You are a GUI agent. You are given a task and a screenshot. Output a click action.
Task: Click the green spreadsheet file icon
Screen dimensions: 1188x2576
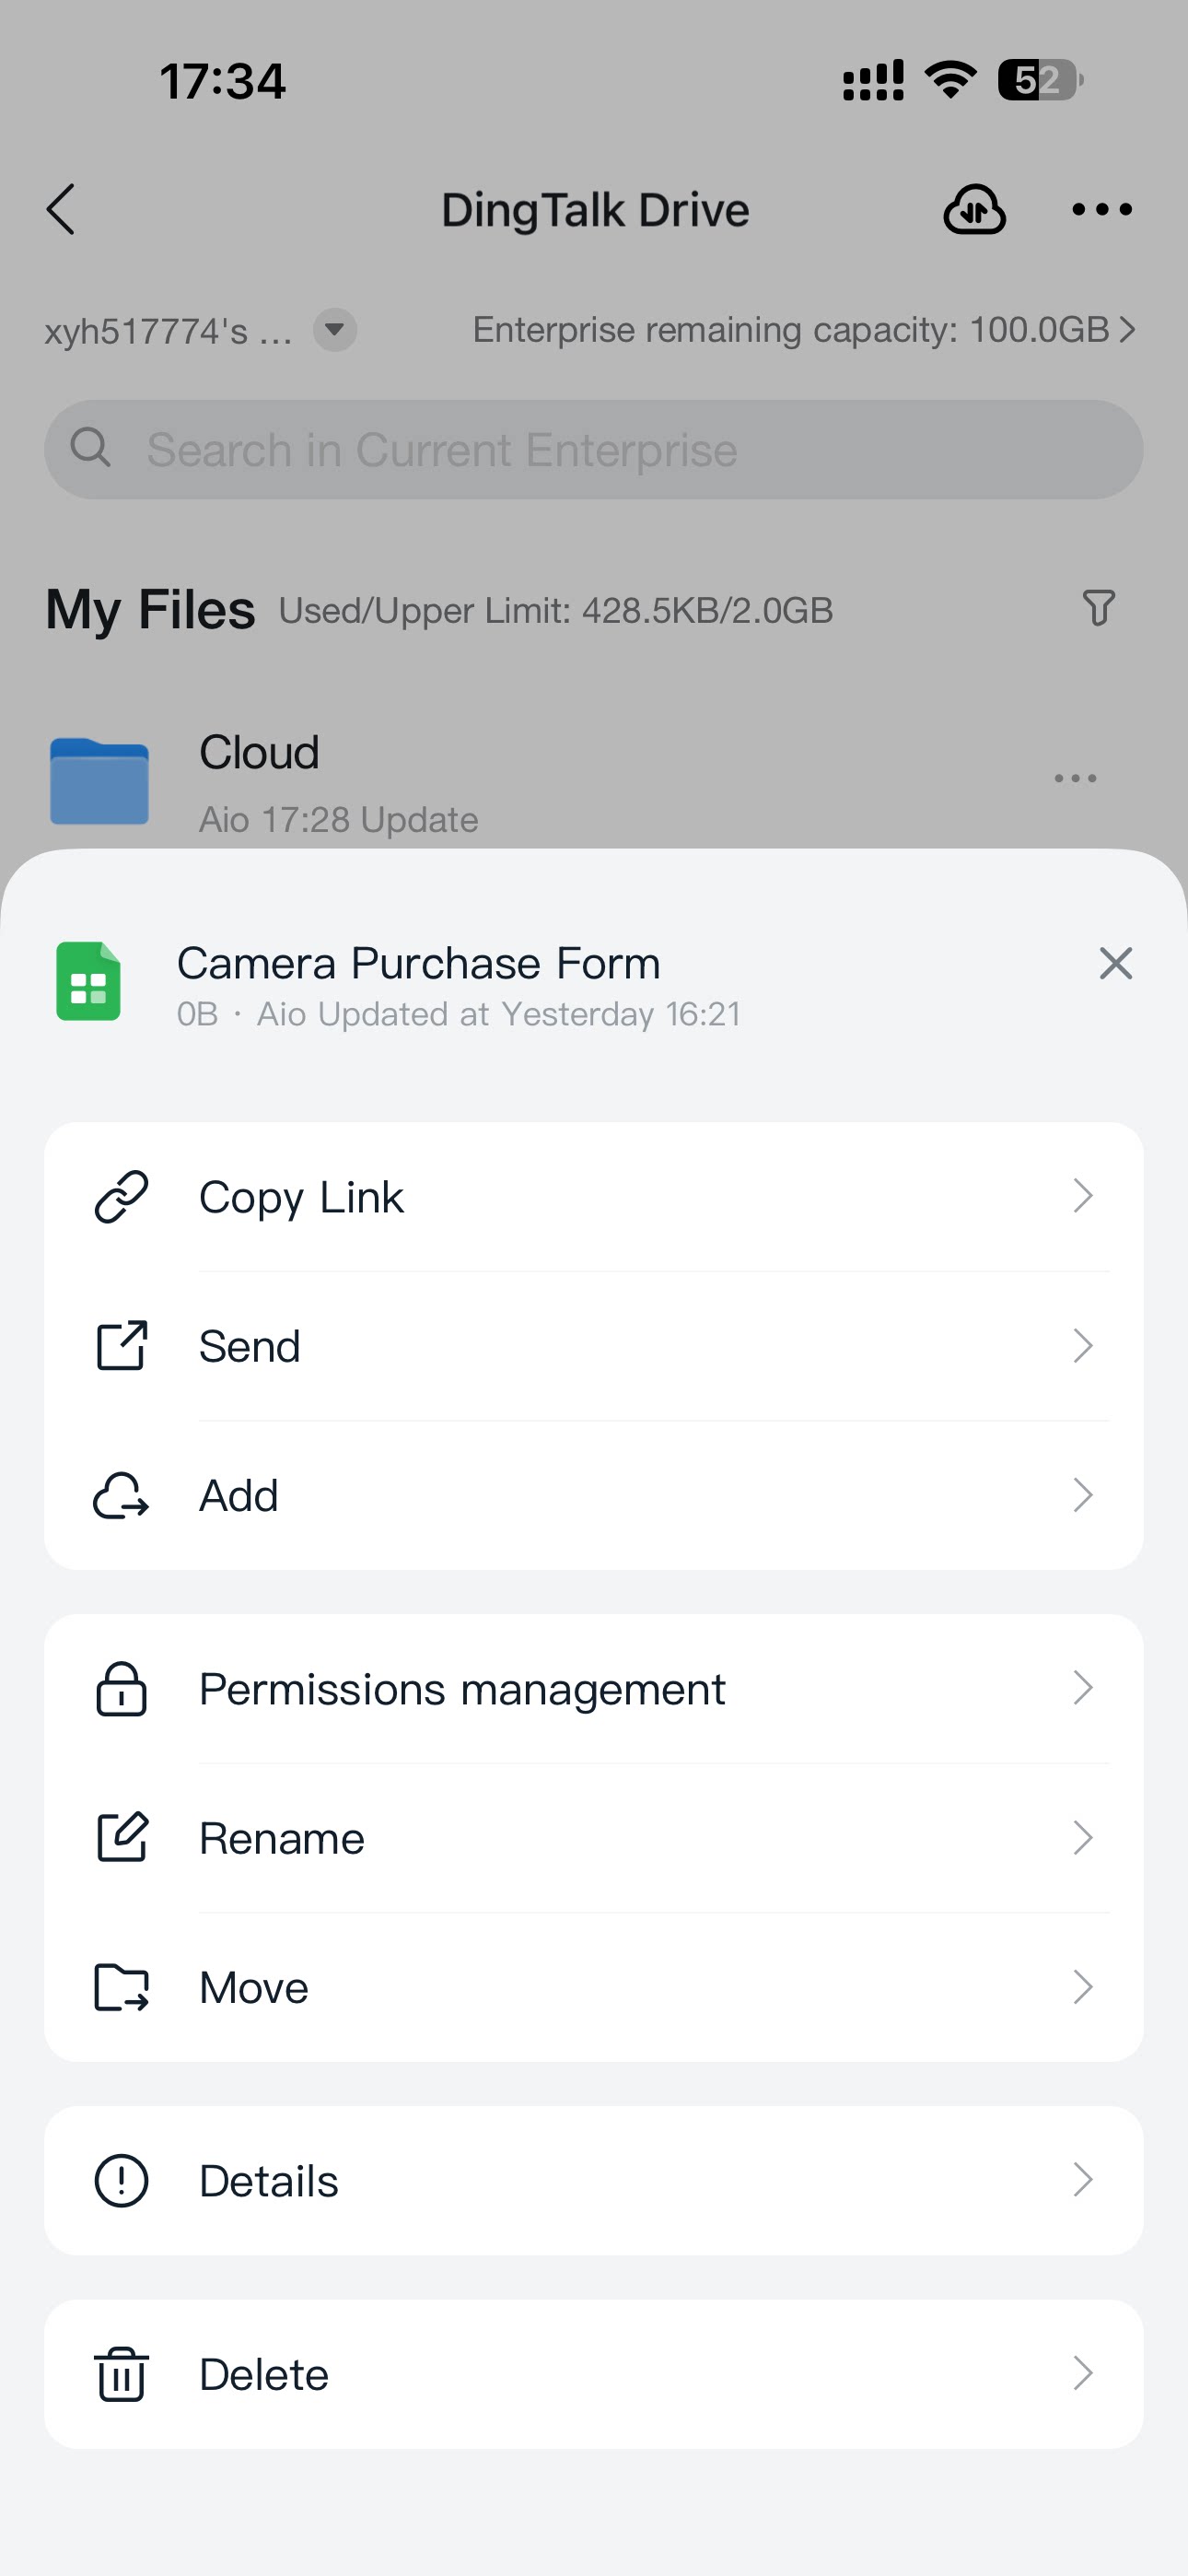(88, 981)
